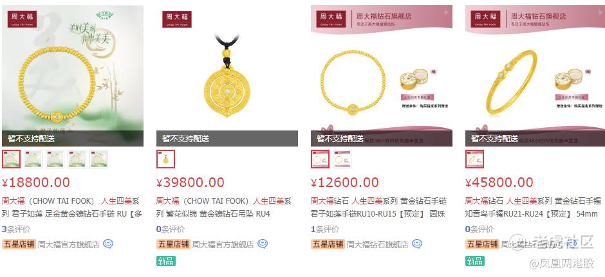The height and width of the screenshot is (277, 605).
Task: Open the large gold bangle product image
Action: [x=535, y=76]
